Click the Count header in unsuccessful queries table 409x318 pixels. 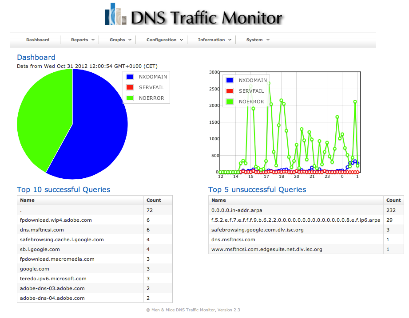coord(393,200)
